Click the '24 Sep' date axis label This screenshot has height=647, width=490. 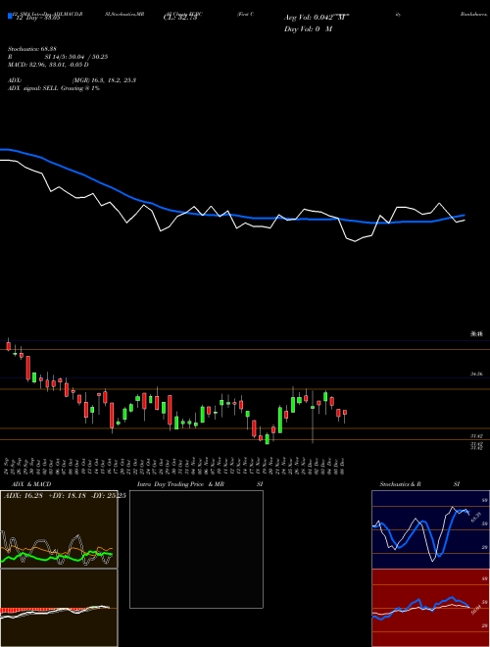pos(8,465)
